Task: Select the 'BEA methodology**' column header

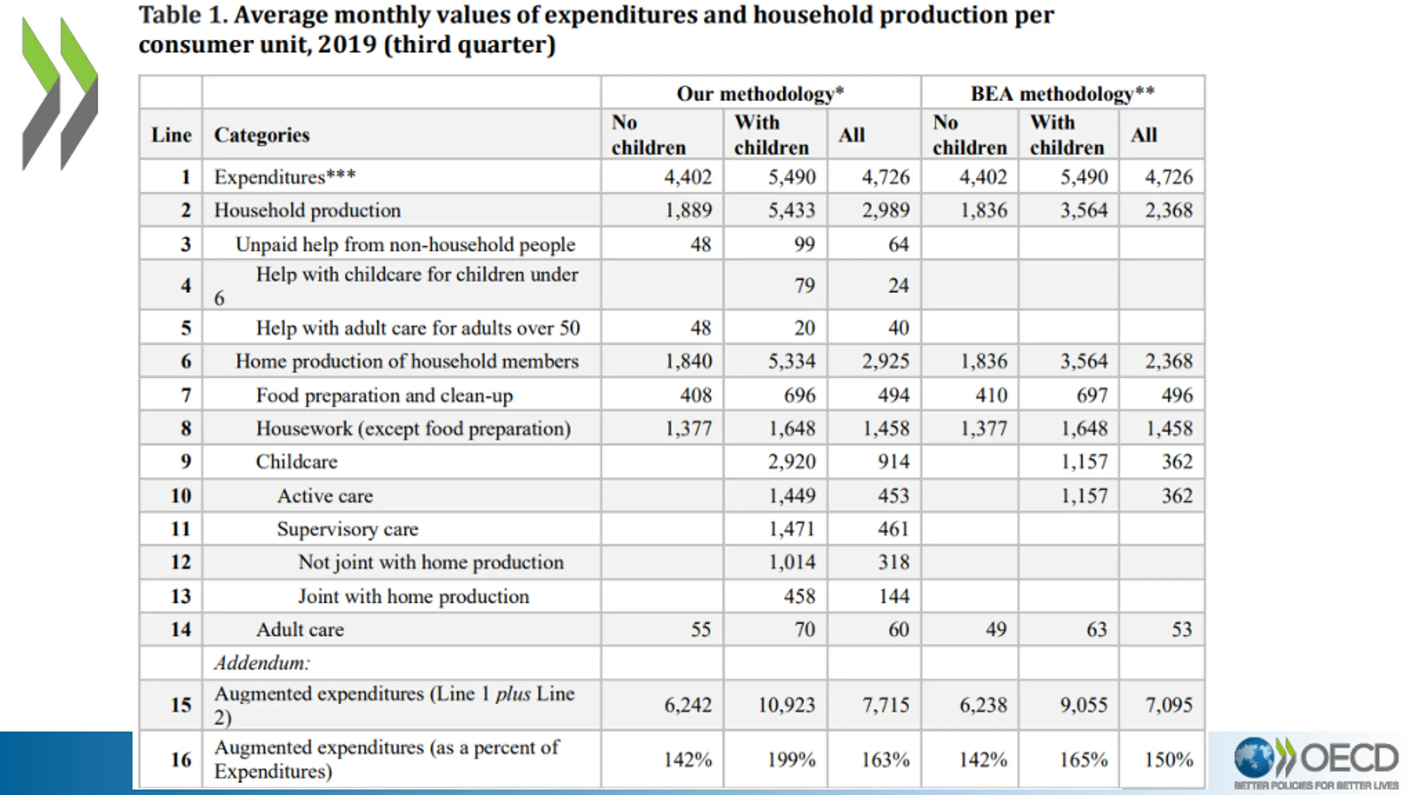Action: tap(1062, 93)
